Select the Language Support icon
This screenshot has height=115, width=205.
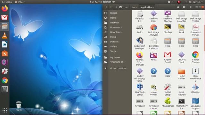pyautogui.click(x=195, y=101)
